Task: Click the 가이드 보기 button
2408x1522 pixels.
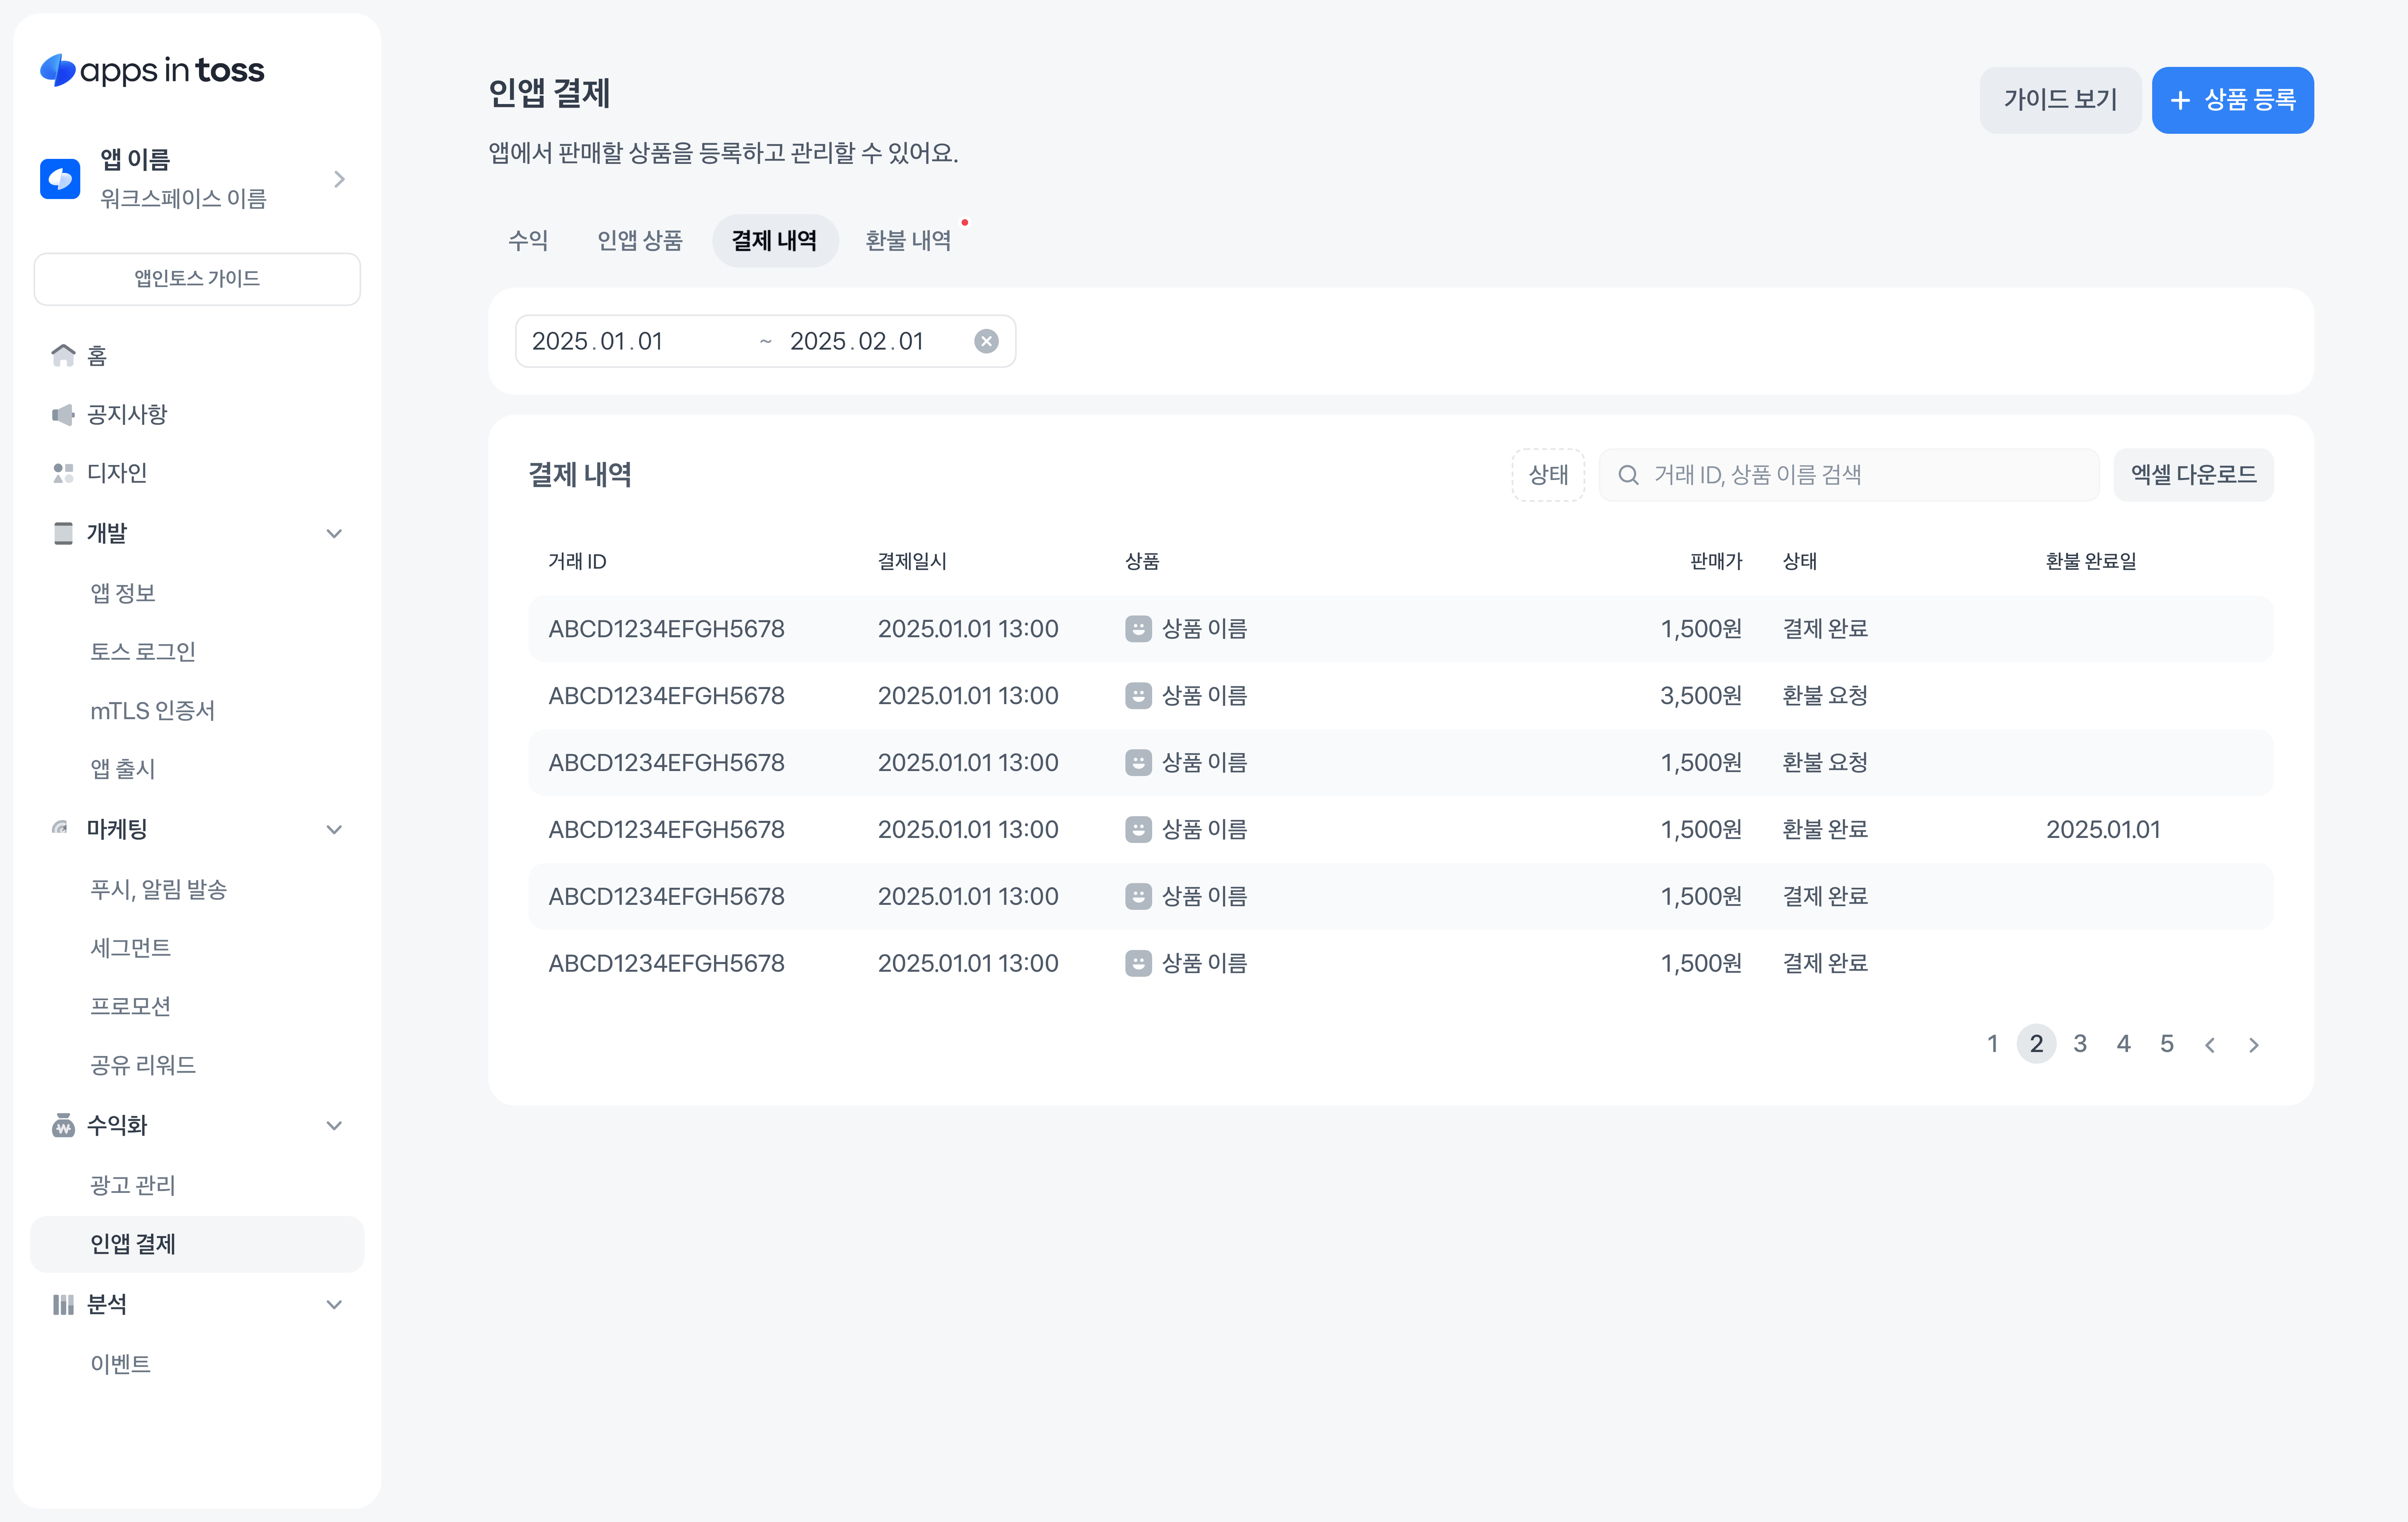Action: tap(2060, 100)
